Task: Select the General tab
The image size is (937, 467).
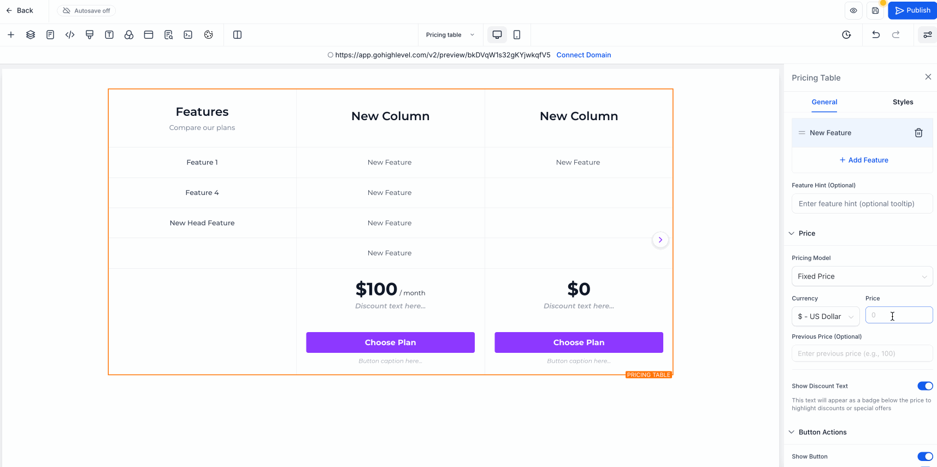Action: [824, 102]
